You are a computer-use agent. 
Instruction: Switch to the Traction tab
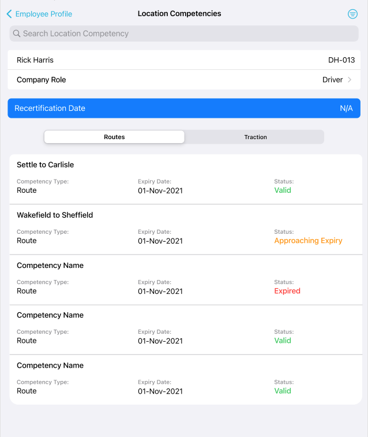(x=256, y=137)
